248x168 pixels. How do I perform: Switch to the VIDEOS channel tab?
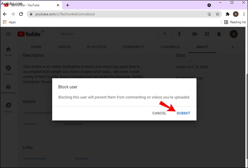64,47
